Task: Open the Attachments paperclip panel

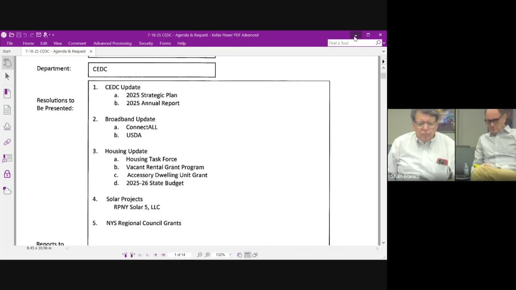Action: (7, 142)
